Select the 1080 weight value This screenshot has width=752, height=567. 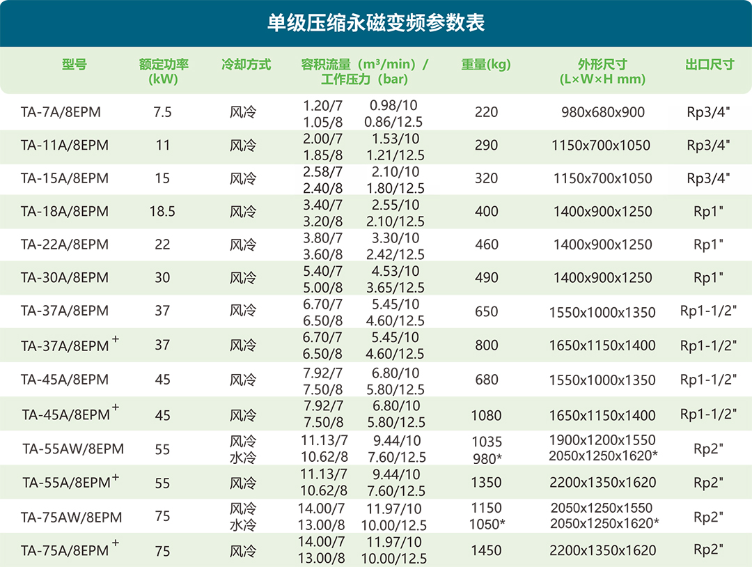486,415
